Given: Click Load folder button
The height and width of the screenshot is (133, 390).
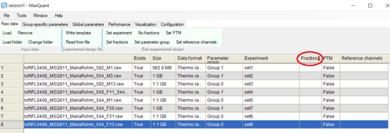Looking at the screenshot, I should point(12,42).
